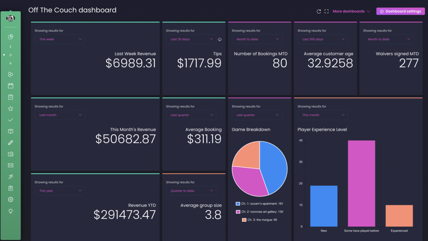Click the $1717.99 Tips value
The height and width of the screenshot is (241, 428).
pyautogui.click(x=199, y=63)
